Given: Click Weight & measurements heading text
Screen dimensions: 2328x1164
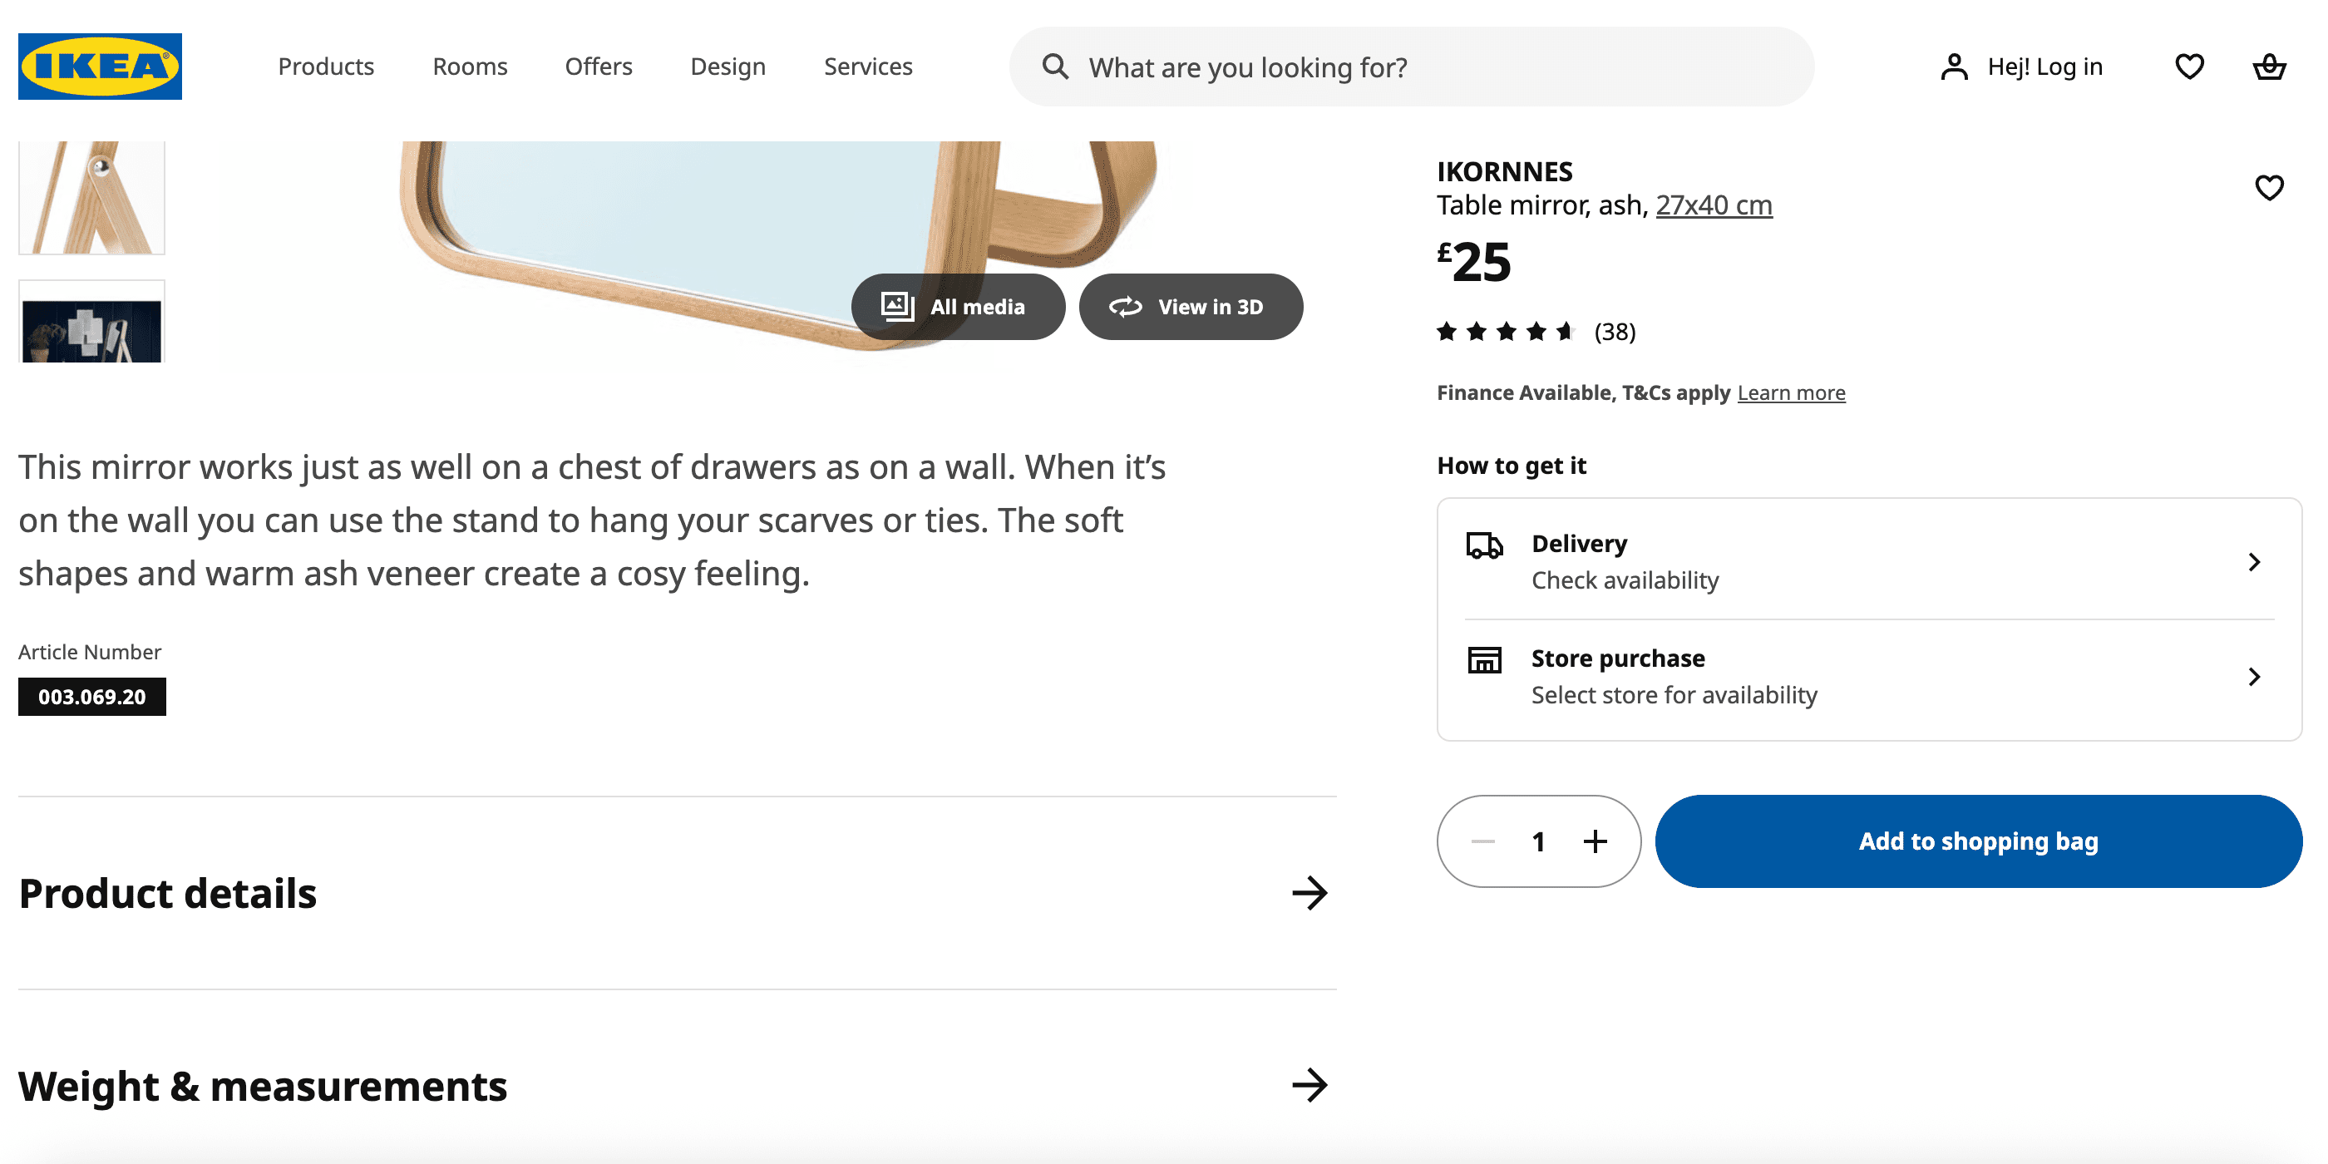Looking at the screenshot, I should point(262,1085).
